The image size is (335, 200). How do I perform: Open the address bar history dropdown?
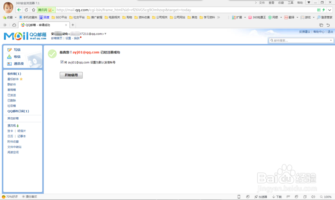330,10
